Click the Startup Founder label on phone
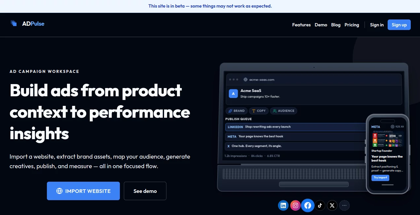 (x=382, y=151)
